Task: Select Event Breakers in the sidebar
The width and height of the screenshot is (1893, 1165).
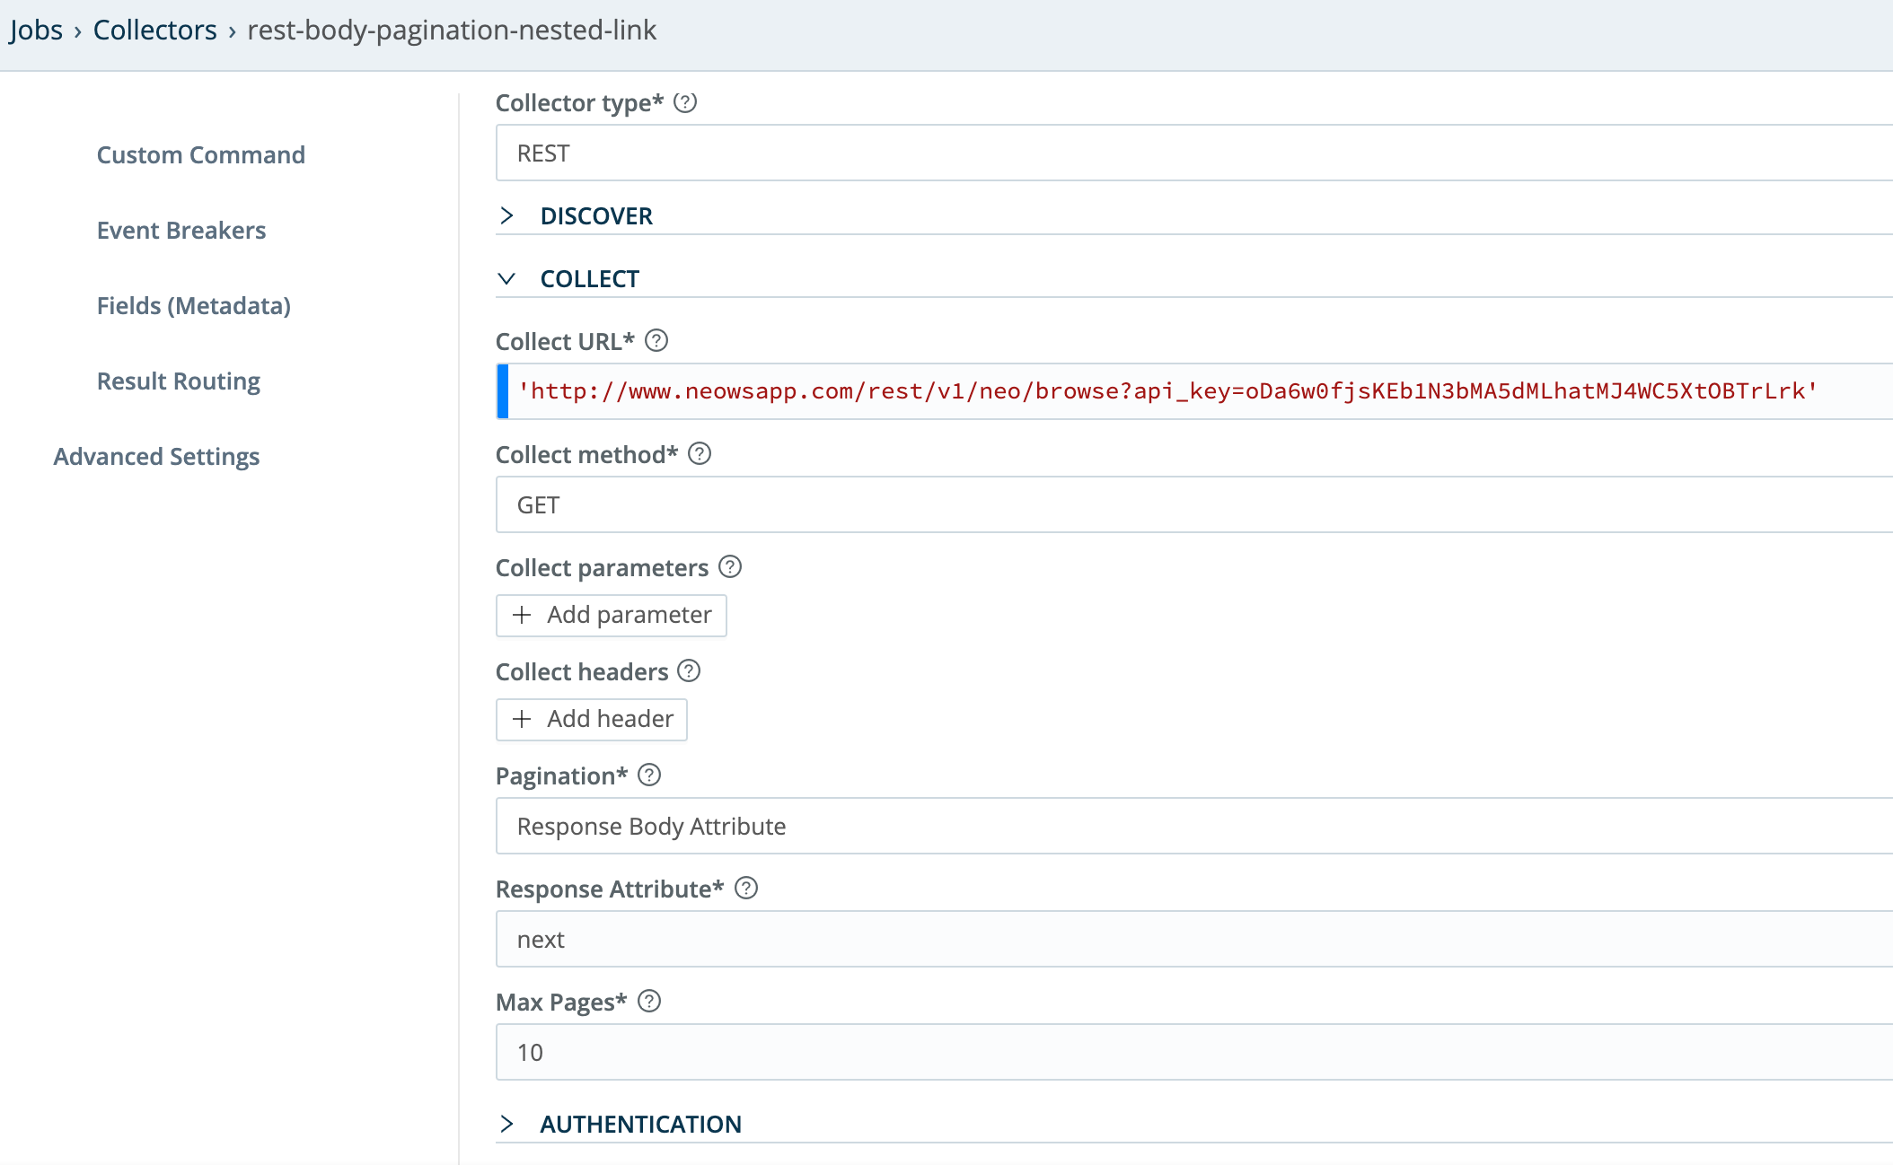Action: tap(180, 230)
